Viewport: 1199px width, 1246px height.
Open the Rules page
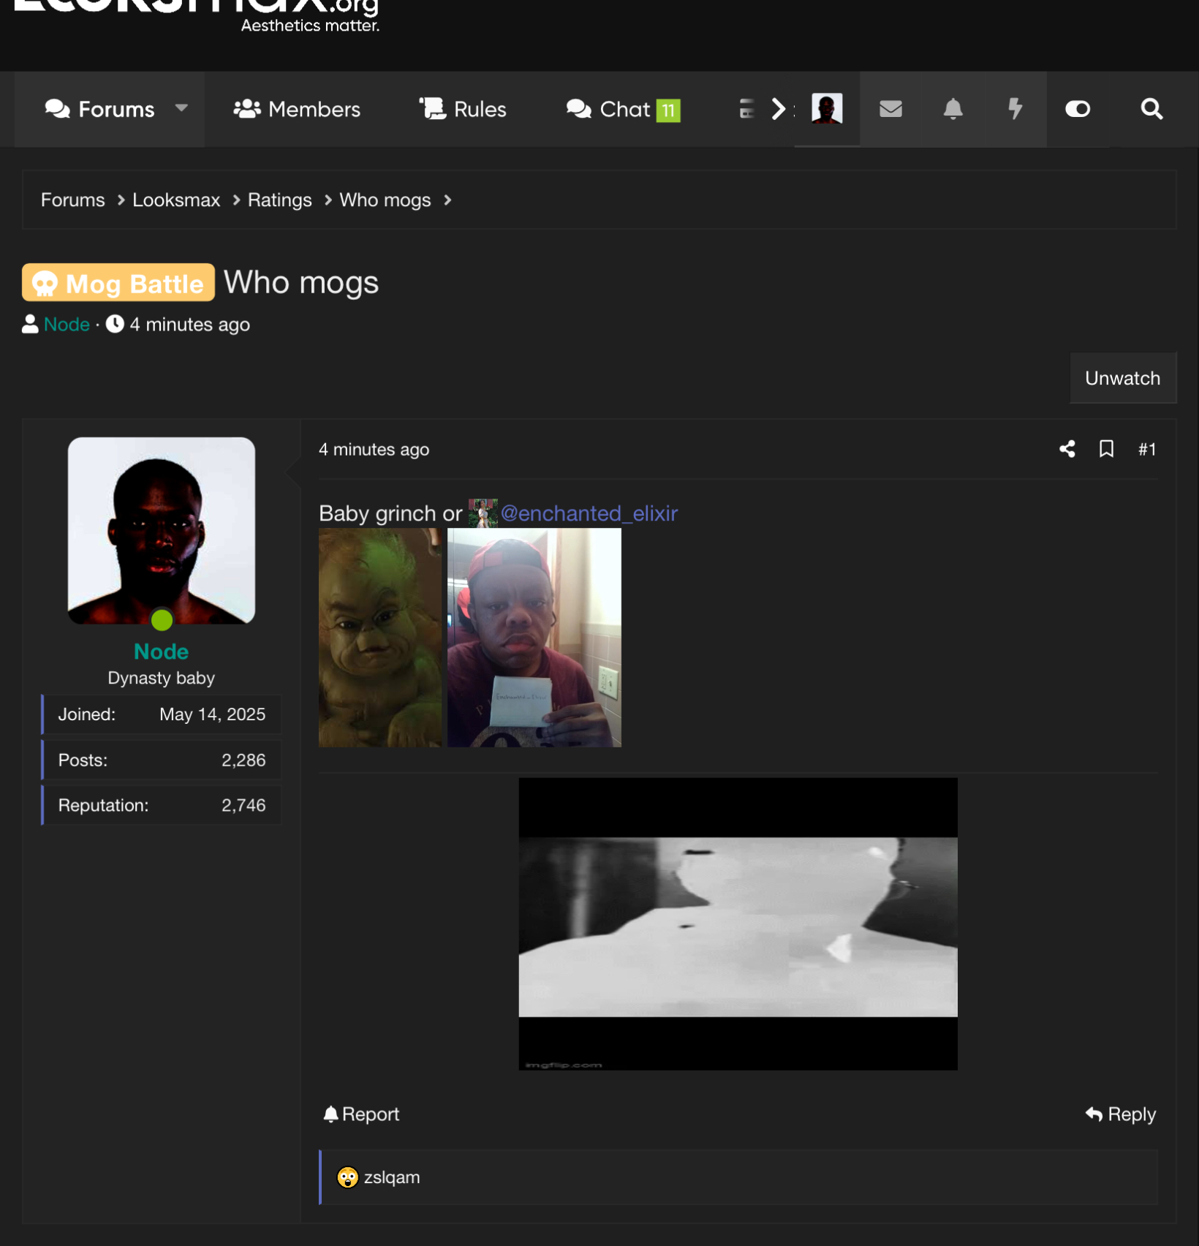463,109
